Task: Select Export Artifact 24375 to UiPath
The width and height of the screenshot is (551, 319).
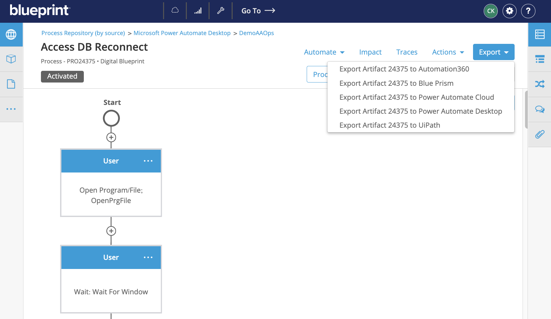Action: point(390,125)
